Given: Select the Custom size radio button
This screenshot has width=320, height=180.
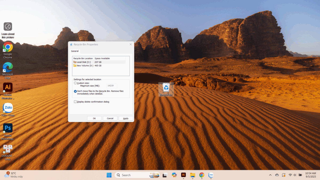Looking at the screenshot, I should click(x=75, y=83).
